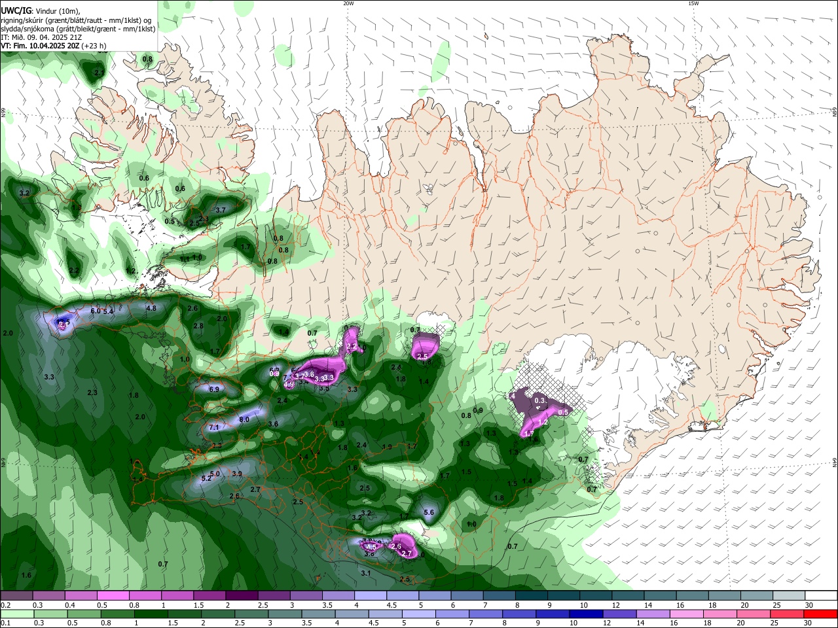The width and height of the screenshot is (838, 628).
Task: Click the 5.2 precipitation value on the map
Action: [206, 478]
